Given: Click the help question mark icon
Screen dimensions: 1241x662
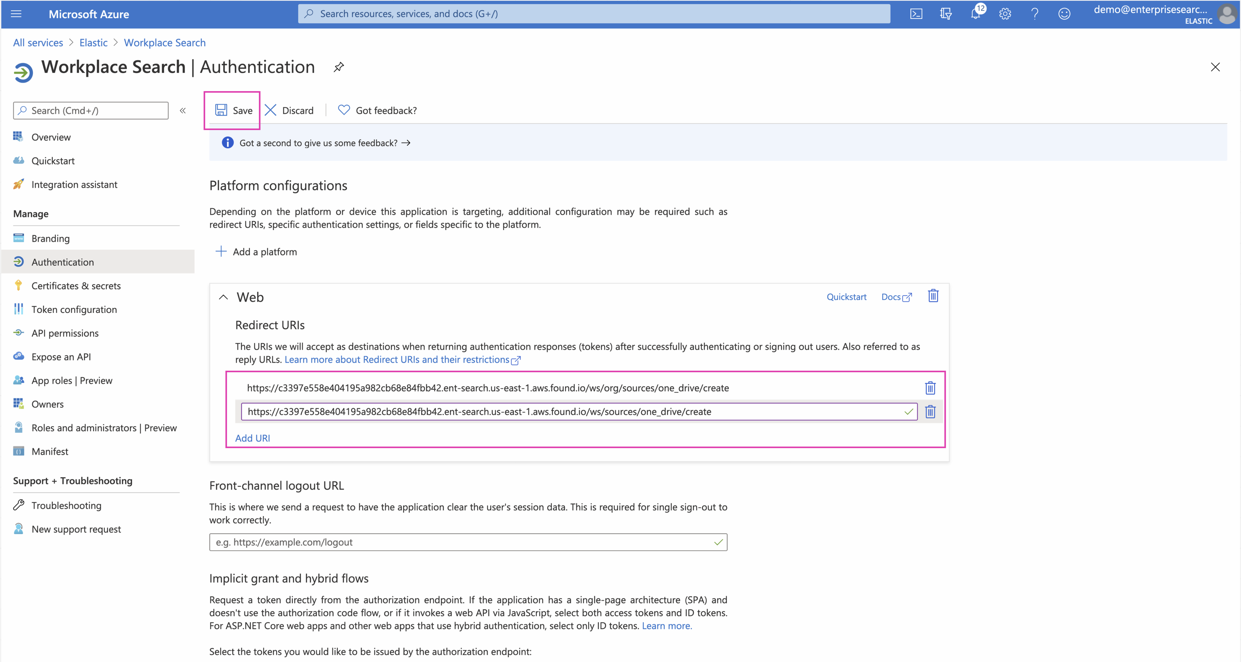Looking at the screenshot, I should point(1034,14).
